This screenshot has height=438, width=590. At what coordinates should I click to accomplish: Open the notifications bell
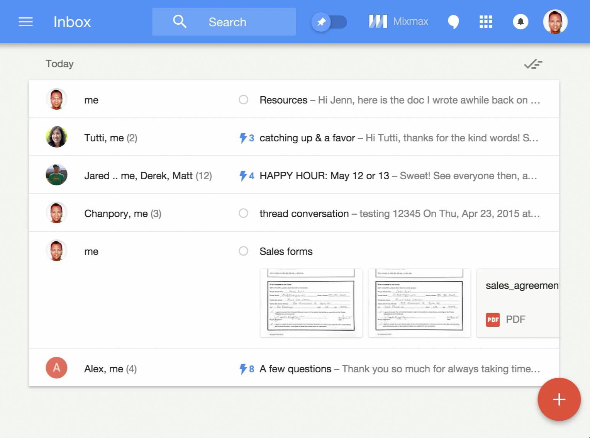point(520,22)
